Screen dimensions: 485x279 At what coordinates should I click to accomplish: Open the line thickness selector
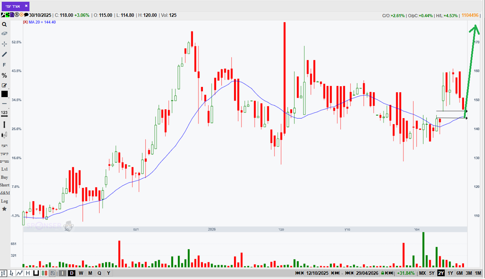coord(5,104)
